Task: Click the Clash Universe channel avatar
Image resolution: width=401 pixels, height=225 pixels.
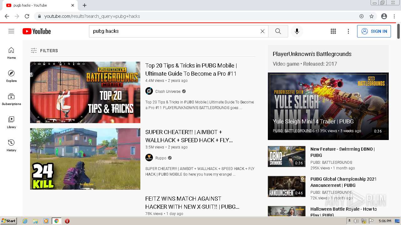Action: [149, 91]
